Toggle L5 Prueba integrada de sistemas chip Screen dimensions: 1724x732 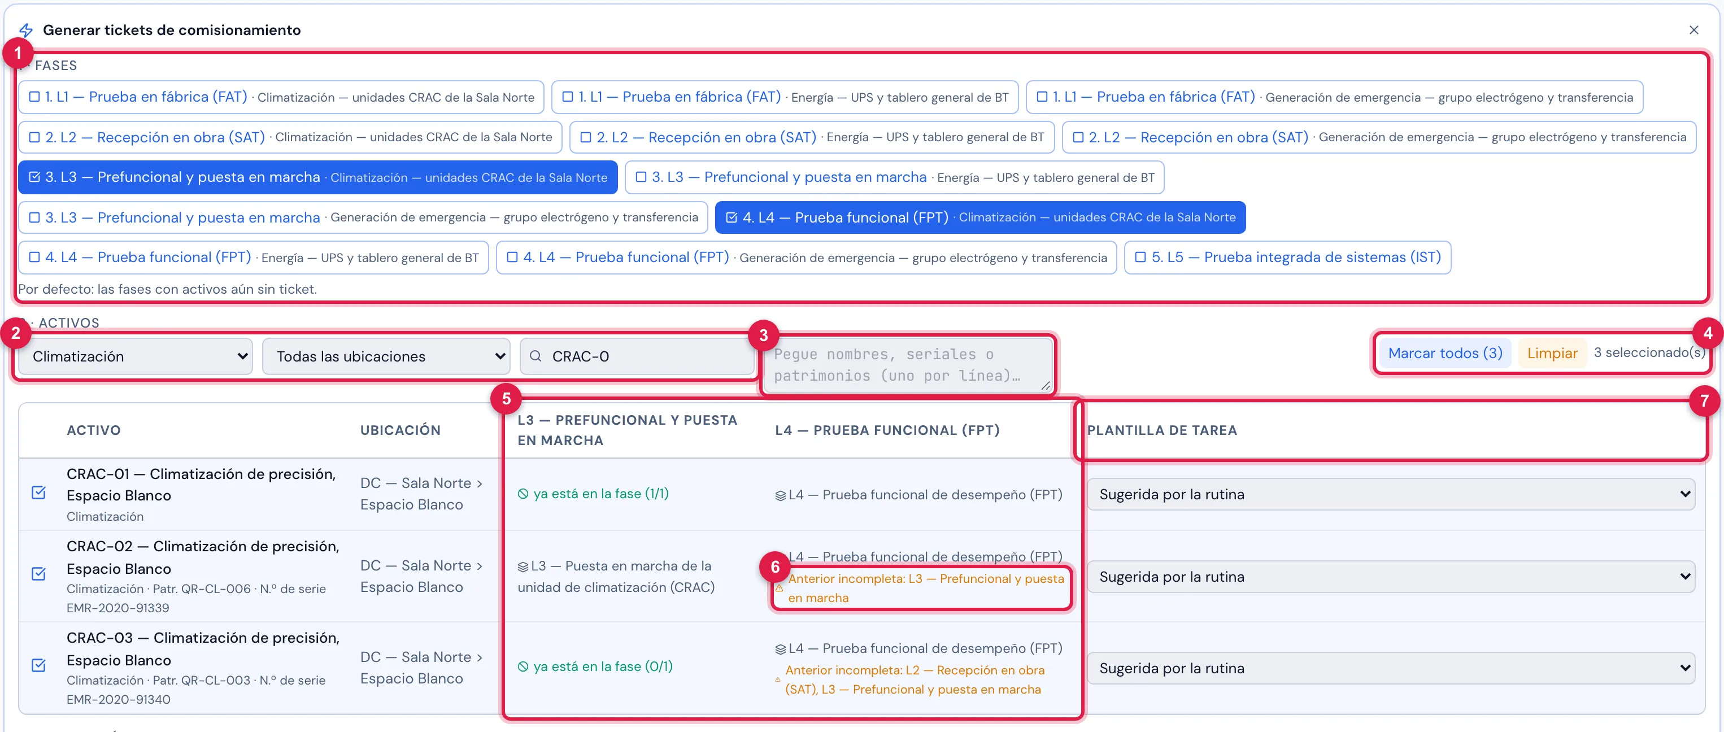[x=1288, y=258]
